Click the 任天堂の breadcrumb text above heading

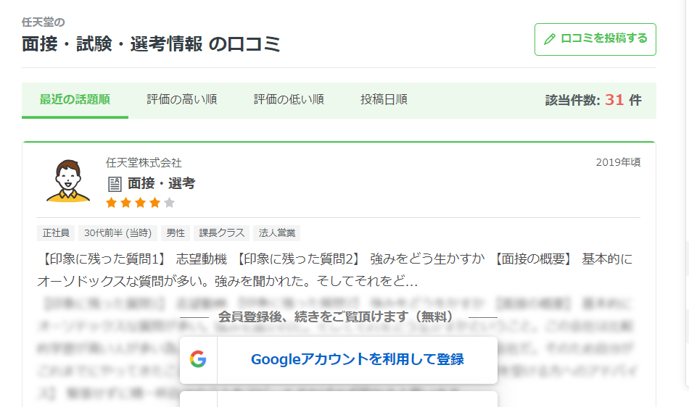pyautogui.click(x=44, y=22)
